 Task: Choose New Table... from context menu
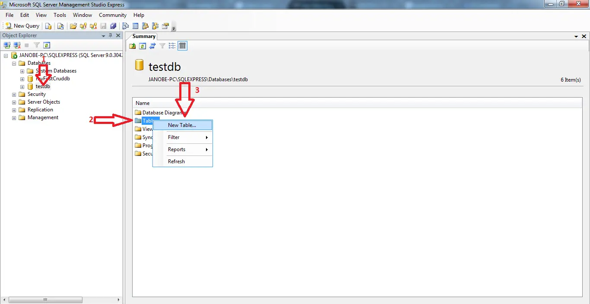[x=183, y=125]
